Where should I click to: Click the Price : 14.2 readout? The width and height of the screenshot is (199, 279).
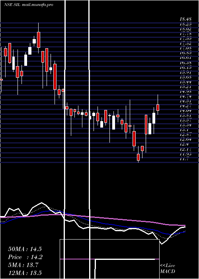point(25,257)
